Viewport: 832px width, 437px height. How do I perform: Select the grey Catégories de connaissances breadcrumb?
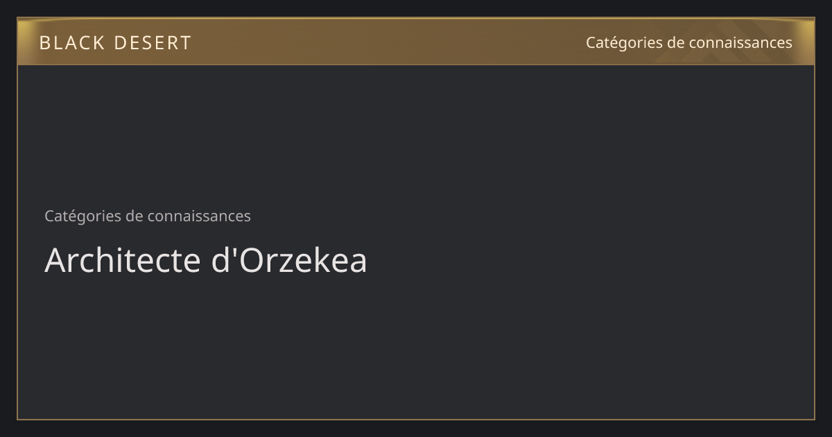148,216
